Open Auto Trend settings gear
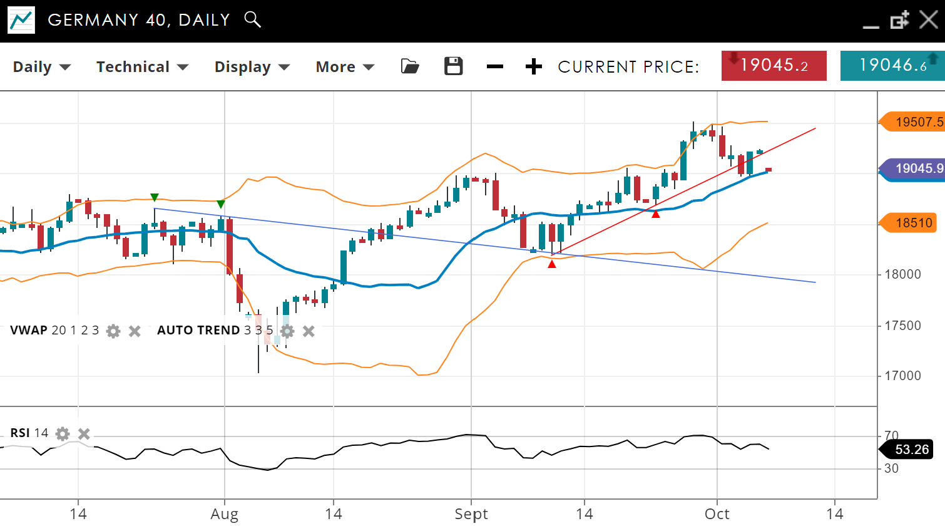The width and height of the screenshot is (945, 526). click(x=287, y=331)
